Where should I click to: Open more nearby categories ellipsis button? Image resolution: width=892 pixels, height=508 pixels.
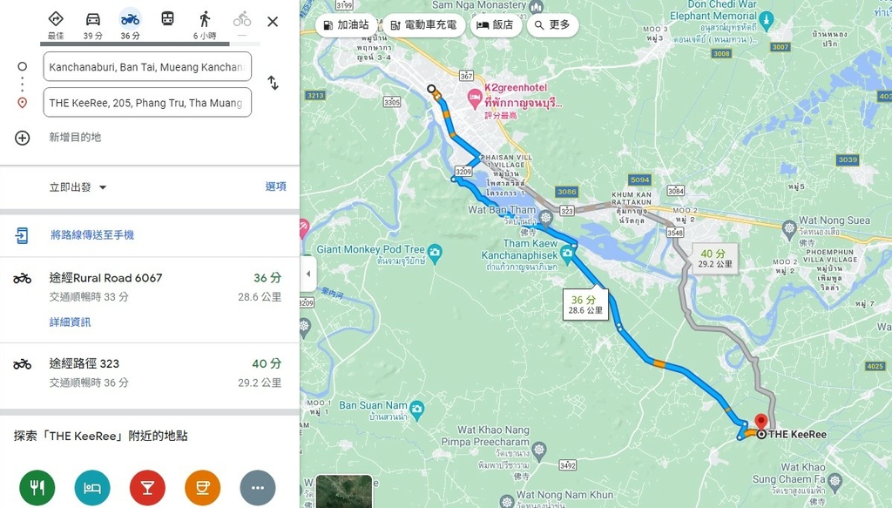258,487
